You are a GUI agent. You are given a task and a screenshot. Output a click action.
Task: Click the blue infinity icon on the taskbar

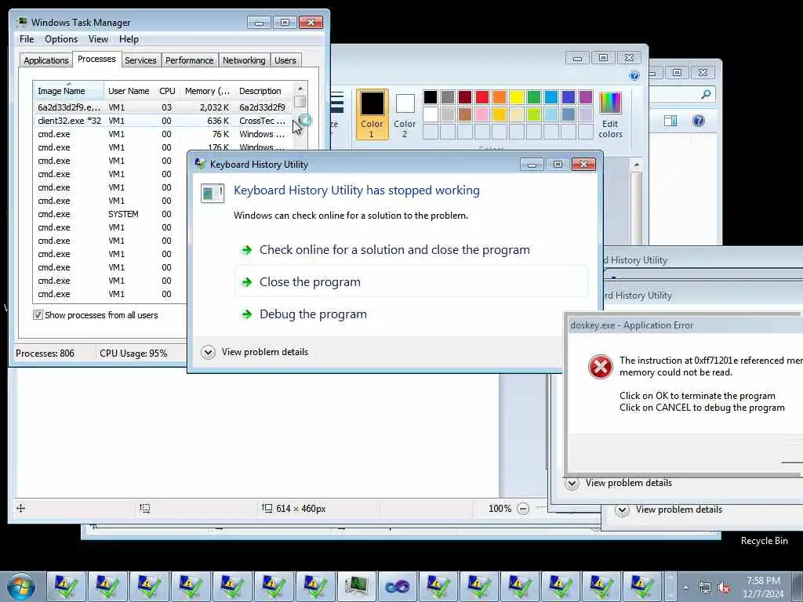pyautogui.click(x=397, y=586)
